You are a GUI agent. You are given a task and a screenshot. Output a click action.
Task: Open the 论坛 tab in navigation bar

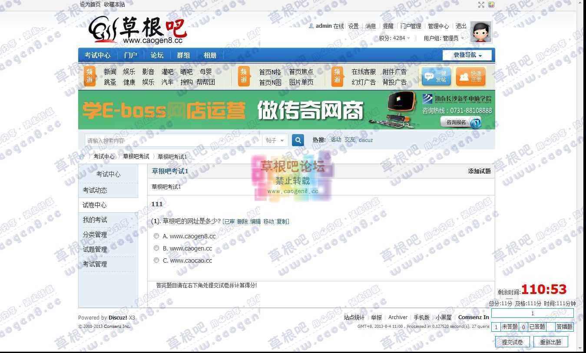tap(157, 55)
